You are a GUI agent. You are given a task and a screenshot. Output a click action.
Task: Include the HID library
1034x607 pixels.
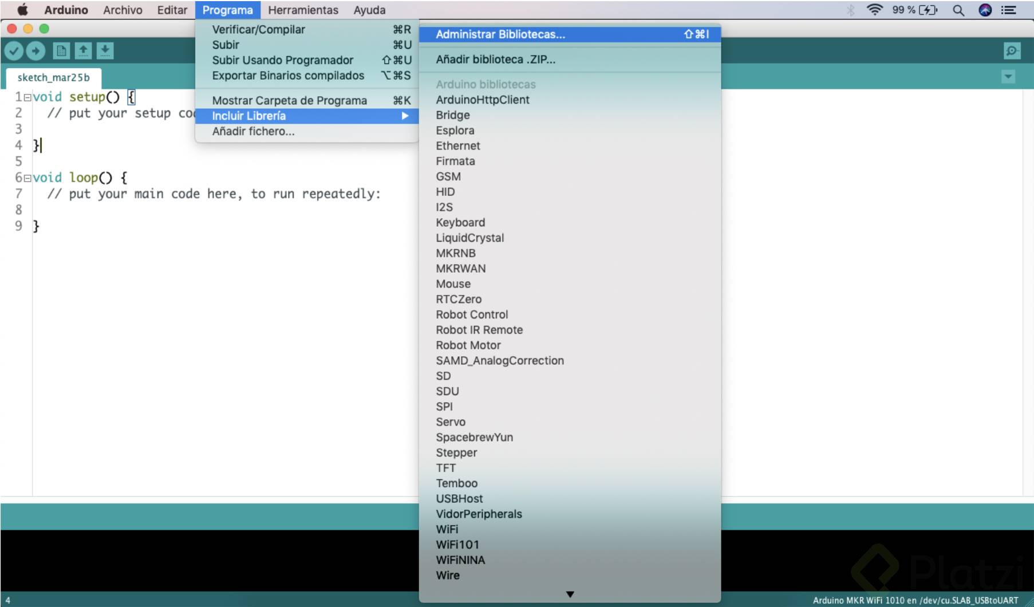click(x=570, y=192)
